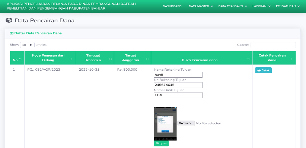Sort by Tanggal Transaksi column arrows
Viewport: 306px width, 148px height.
point(111,59)
